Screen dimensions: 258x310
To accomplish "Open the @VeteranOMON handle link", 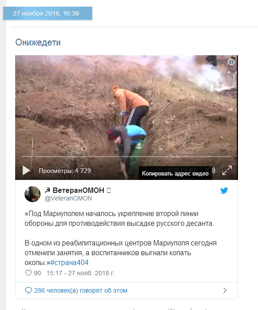I will [68, 198].
